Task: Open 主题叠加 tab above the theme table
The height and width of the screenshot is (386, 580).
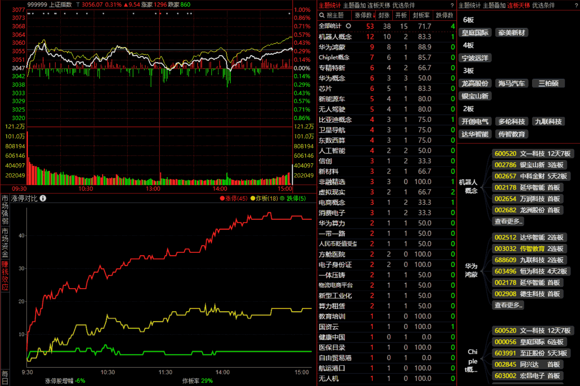Action: click(354, 5)
